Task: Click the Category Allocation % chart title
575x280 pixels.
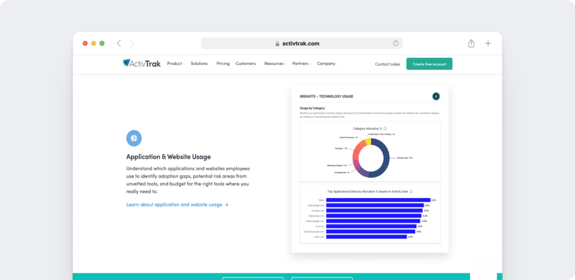Action: pos(367,129)
